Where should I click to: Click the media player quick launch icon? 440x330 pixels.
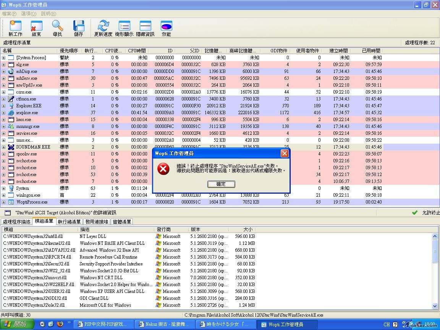tap(42, 324)
